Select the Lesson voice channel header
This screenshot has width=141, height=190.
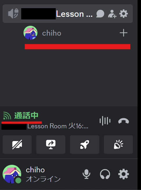click(68, 14)
